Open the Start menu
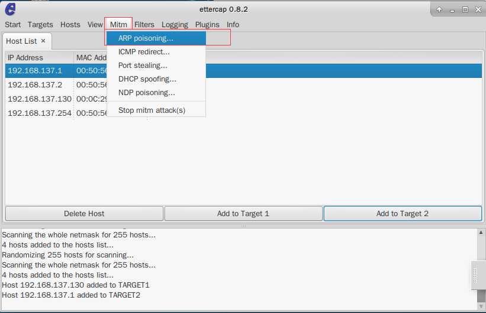The height and width of the screenshot is (313, 486). pos(12,24)
